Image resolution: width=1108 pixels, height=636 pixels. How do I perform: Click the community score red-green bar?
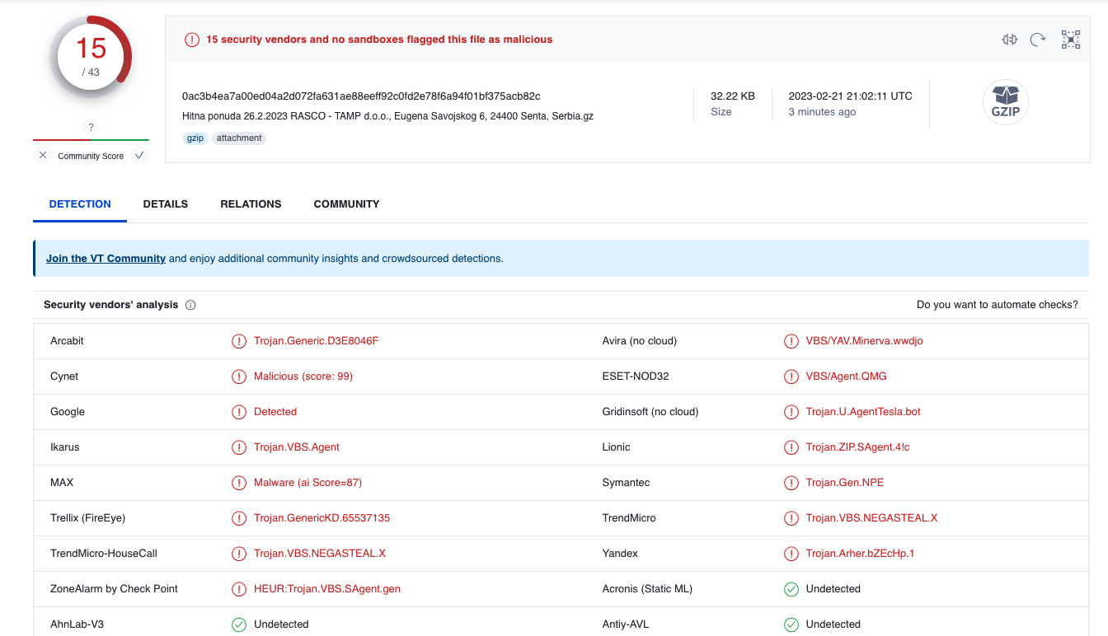point(91,140)
